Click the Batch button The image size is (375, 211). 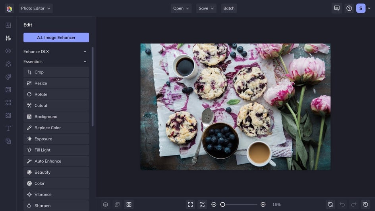pyautogui.click(x=229, y=8)
